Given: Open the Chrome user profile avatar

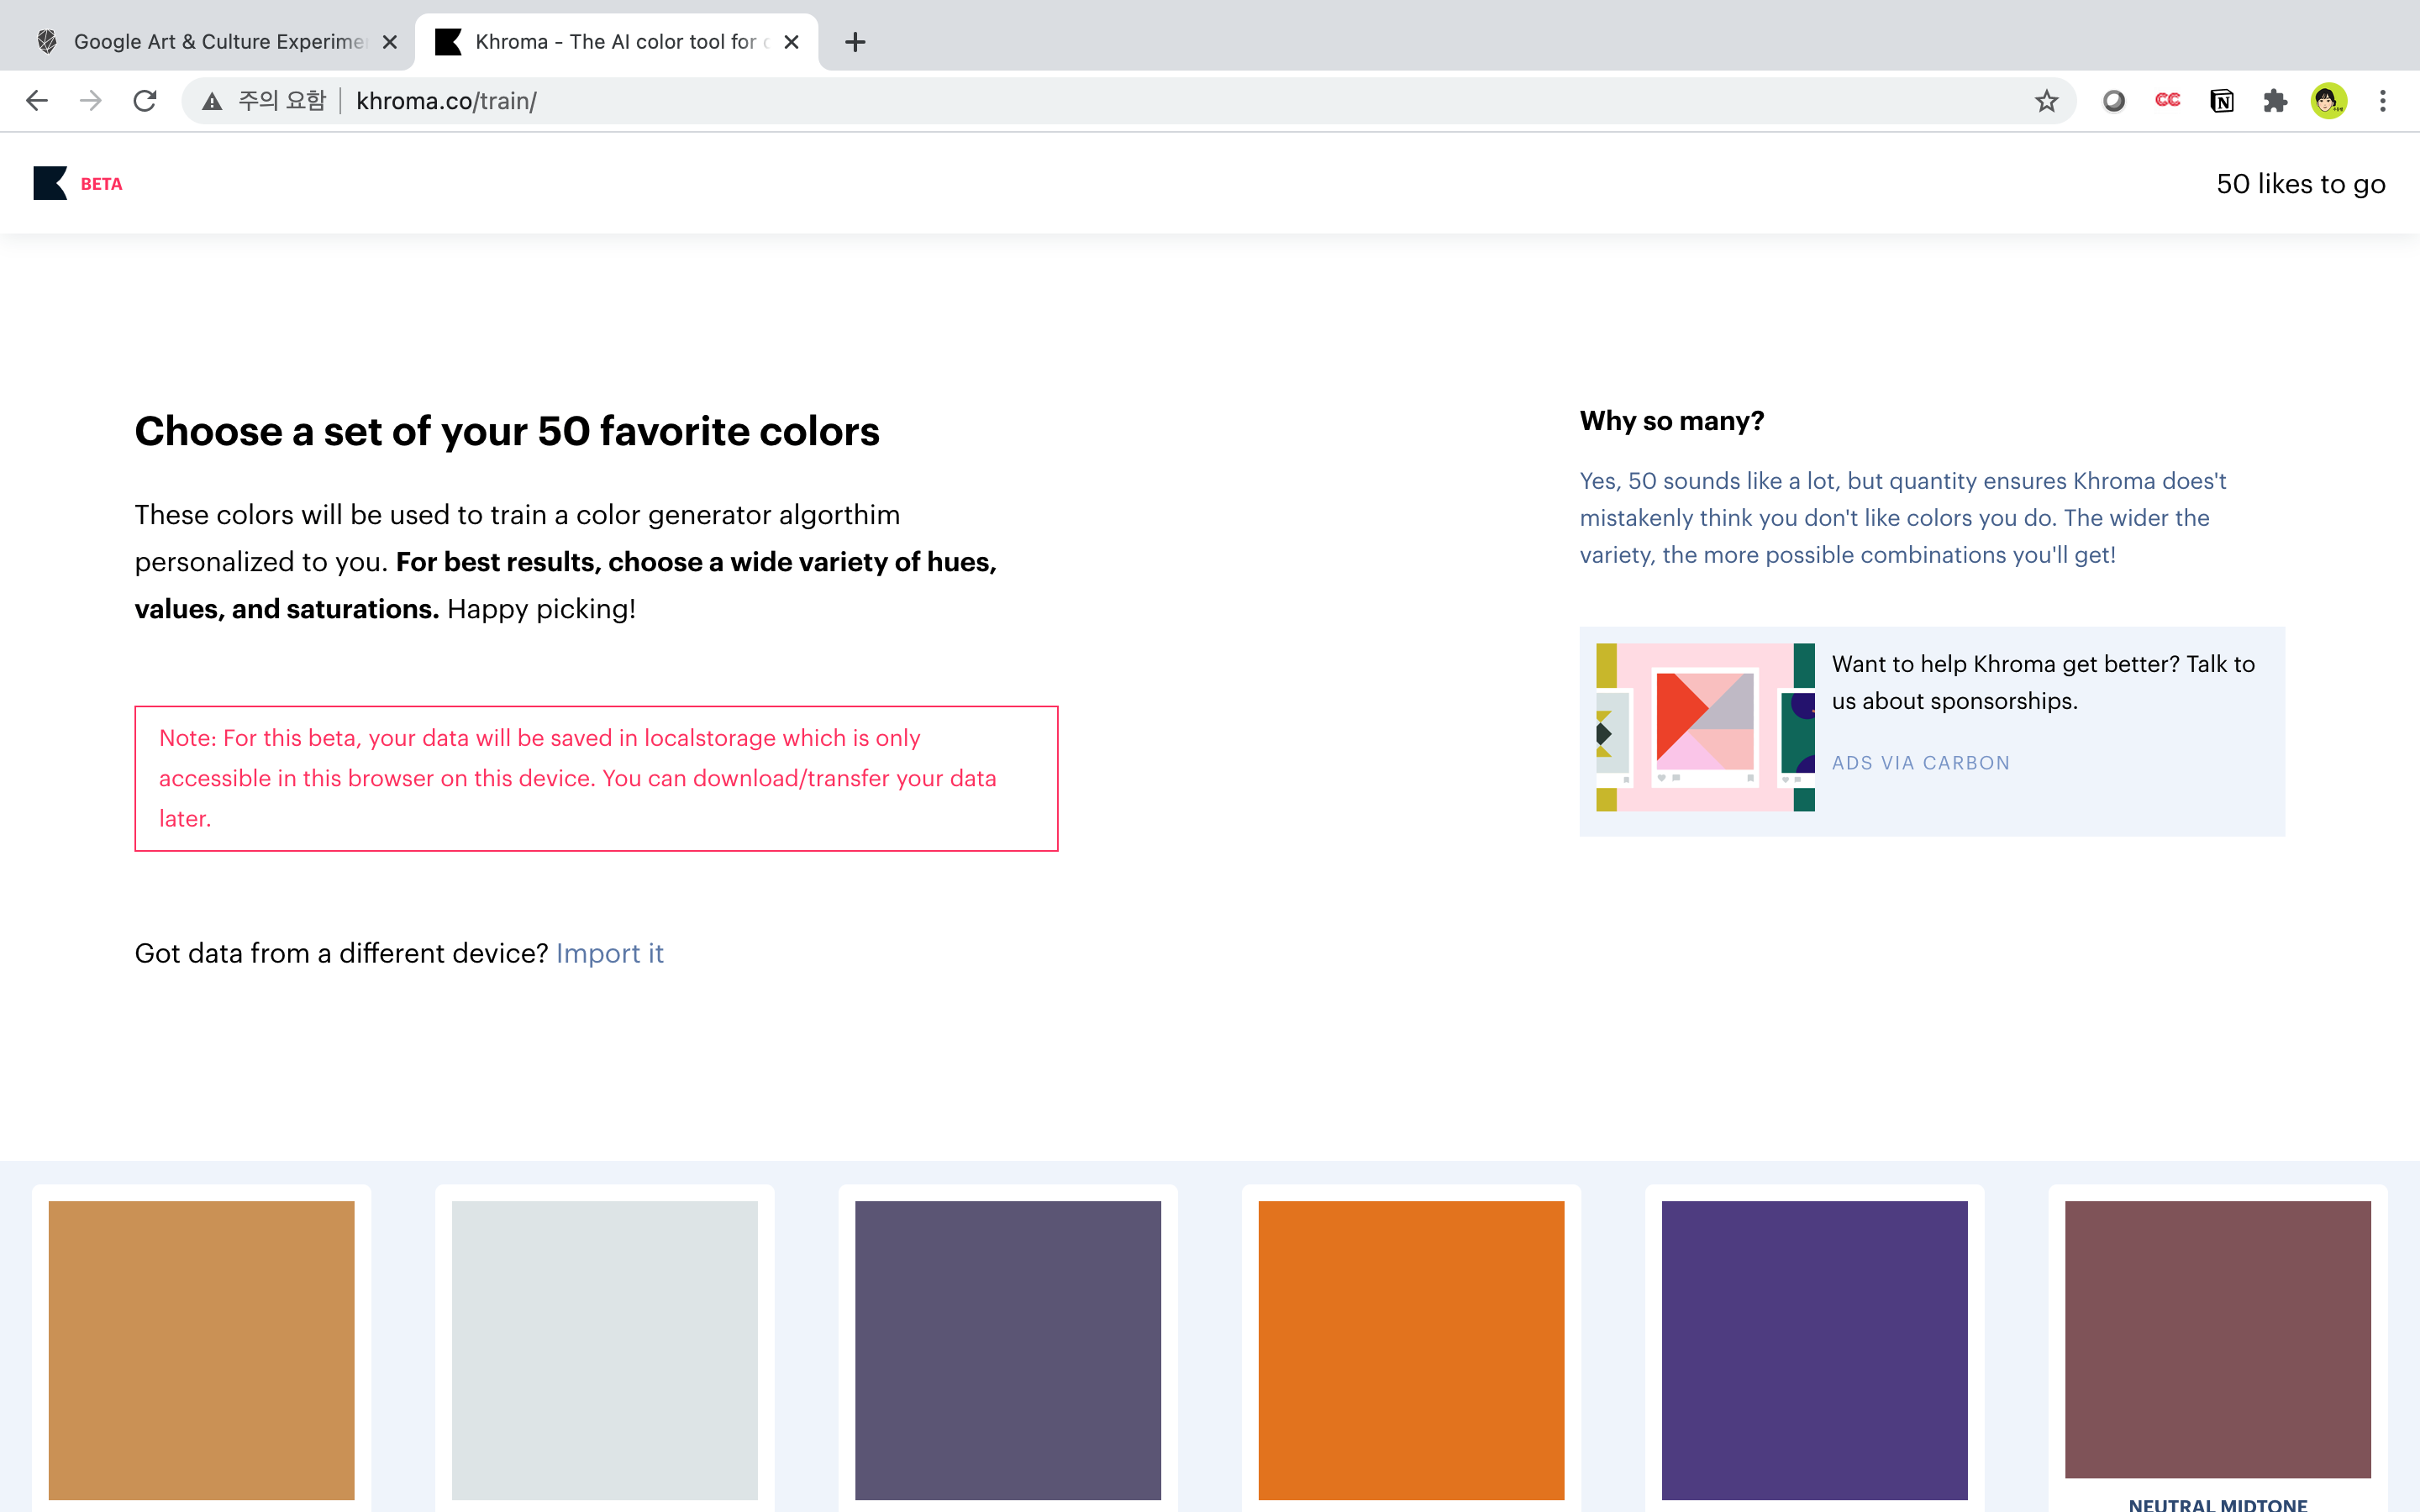Looking at the screenshot, I should click(x=2328, y=101).
